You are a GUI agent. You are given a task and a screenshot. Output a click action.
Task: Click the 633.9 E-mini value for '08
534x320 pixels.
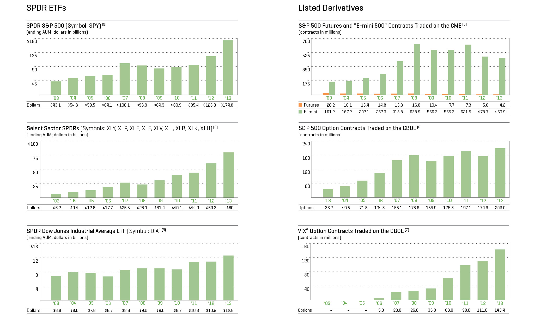tap(415, 112)
